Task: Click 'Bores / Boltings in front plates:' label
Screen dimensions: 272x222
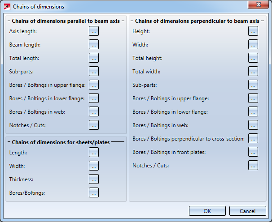Action: [x=169, y=152]
